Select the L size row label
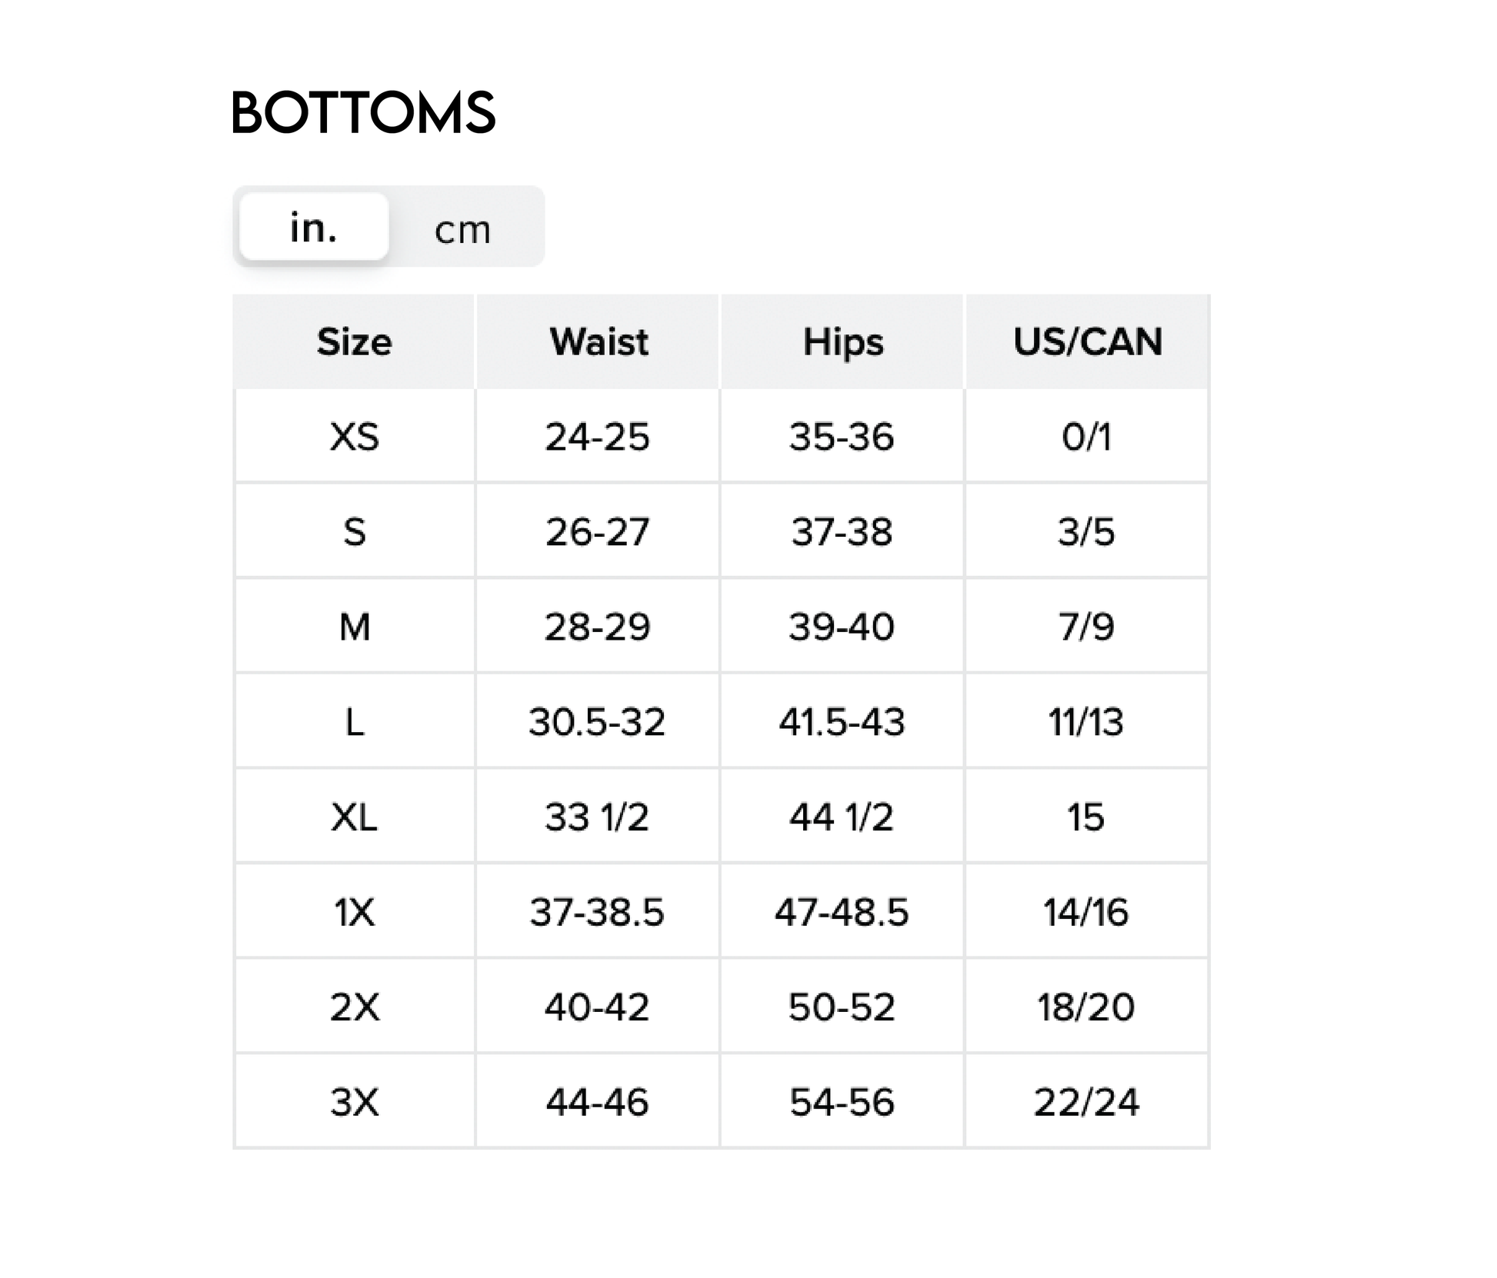1497x1278 pixels. tap(355, 722)
